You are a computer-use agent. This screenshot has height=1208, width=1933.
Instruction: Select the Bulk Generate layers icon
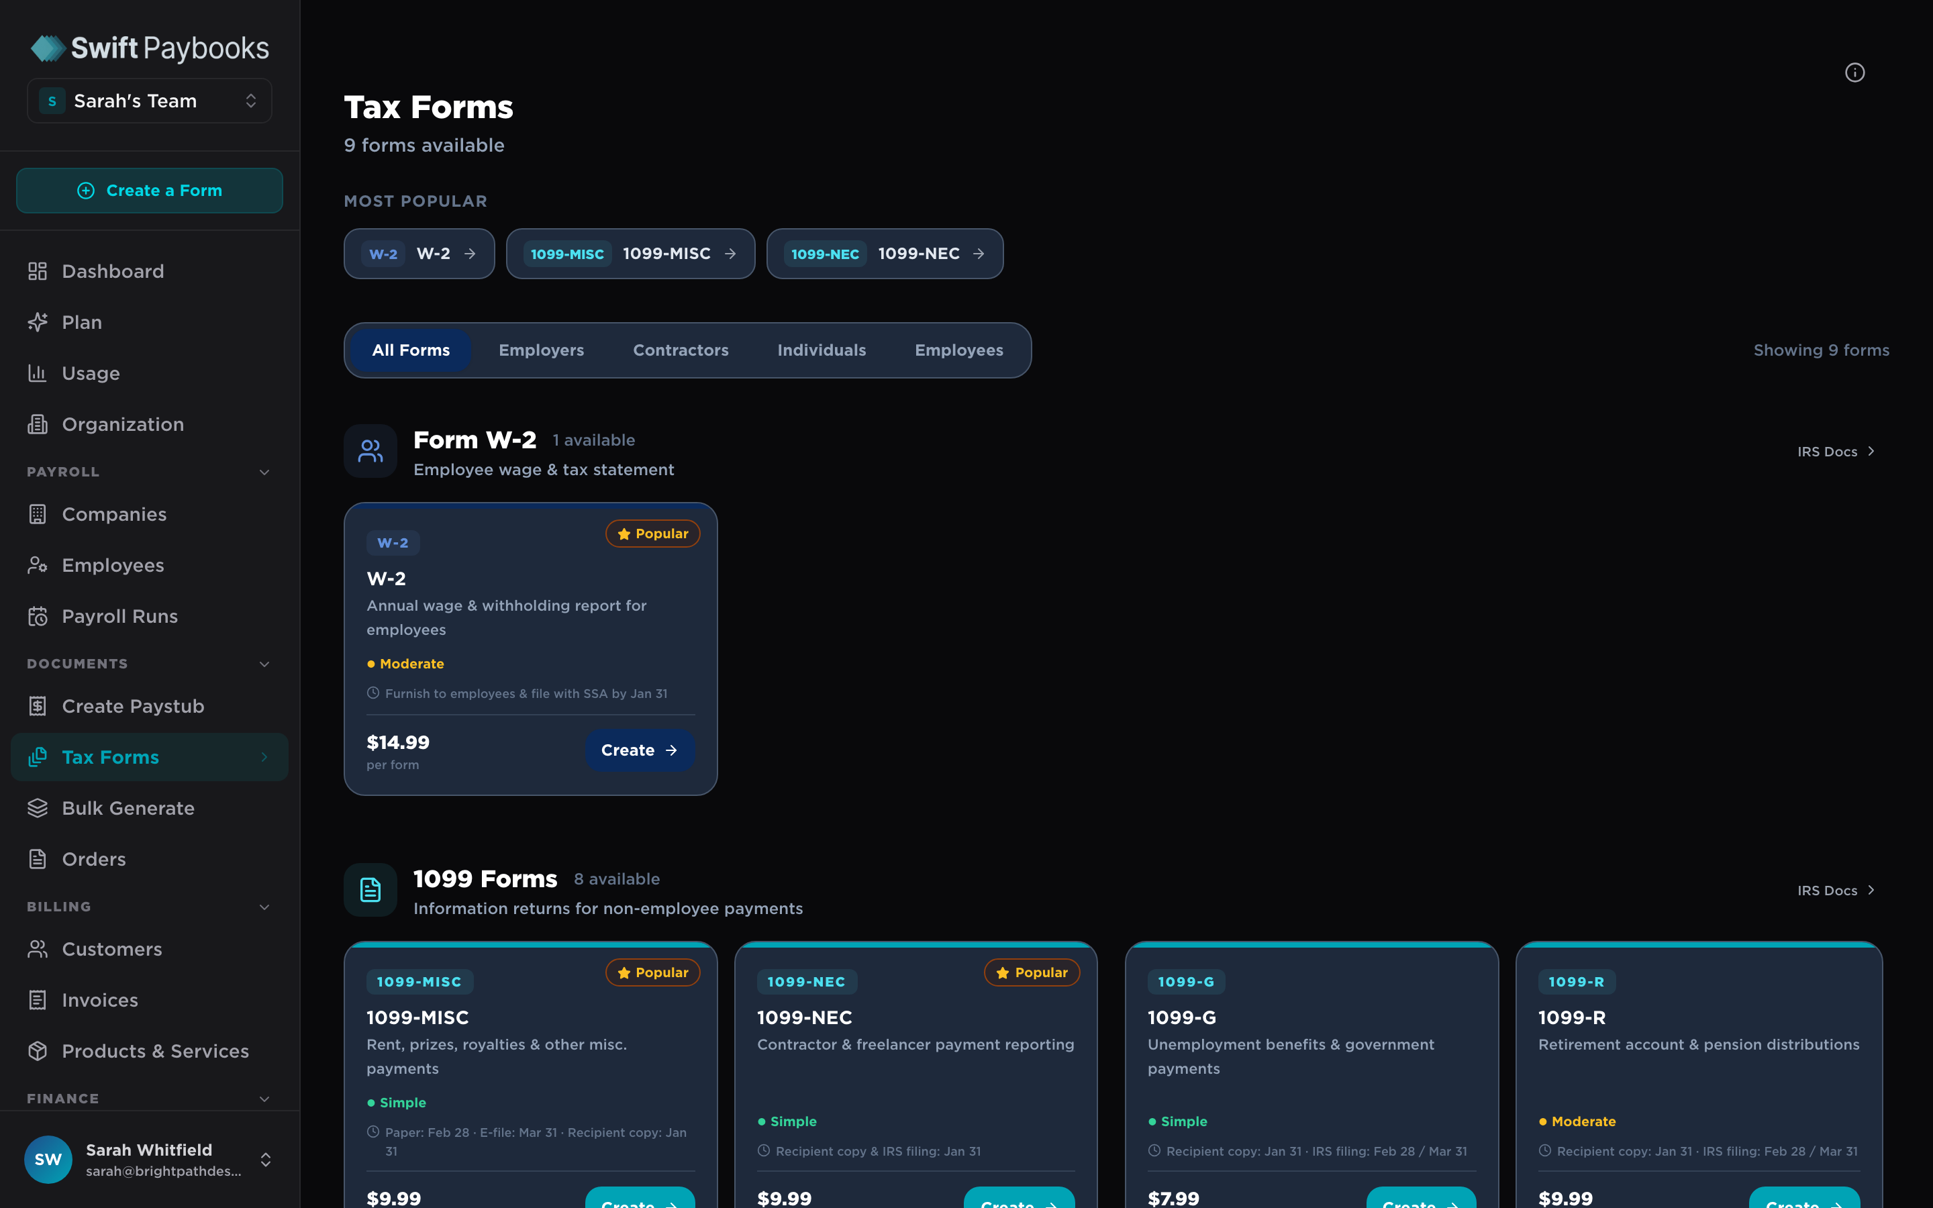point(38,808)
